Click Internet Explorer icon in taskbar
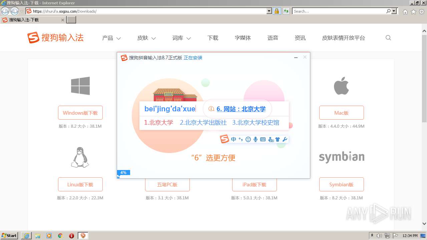427x240 pixels. point(26,236)
